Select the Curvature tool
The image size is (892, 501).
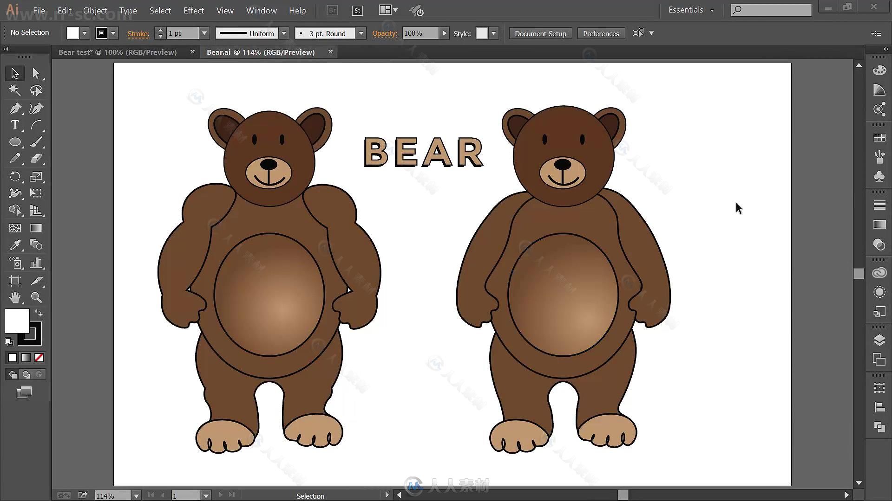pos(36,108)
